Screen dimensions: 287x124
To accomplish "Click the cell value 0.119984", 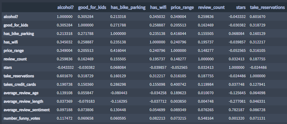I will pyautogui.click(x=206, y=84).
